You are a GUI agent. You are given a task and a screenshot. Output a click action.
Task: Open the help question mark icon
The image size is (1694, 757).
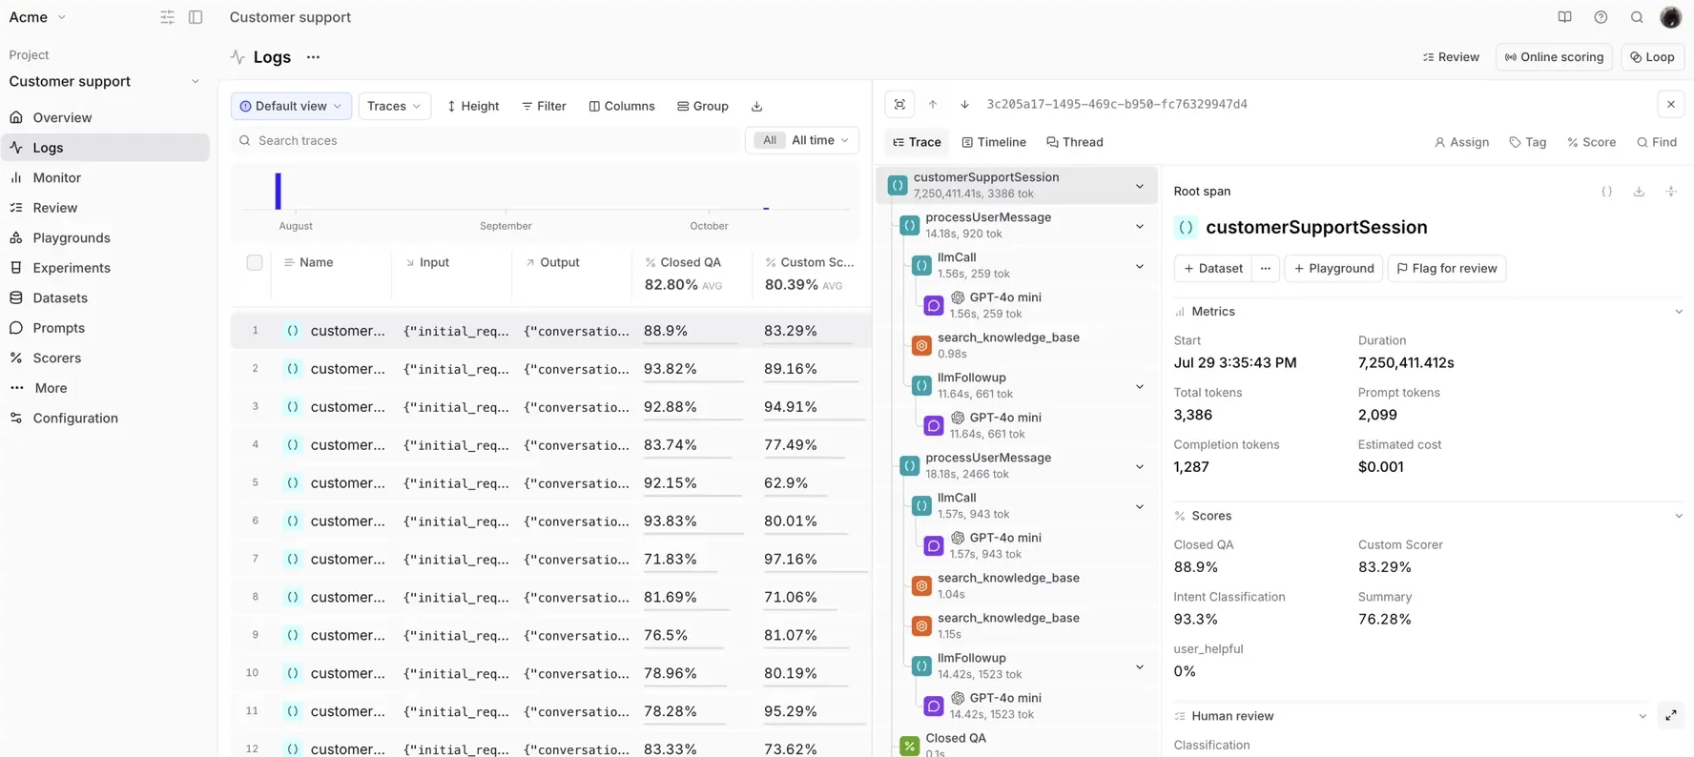tap(1601, 17)
